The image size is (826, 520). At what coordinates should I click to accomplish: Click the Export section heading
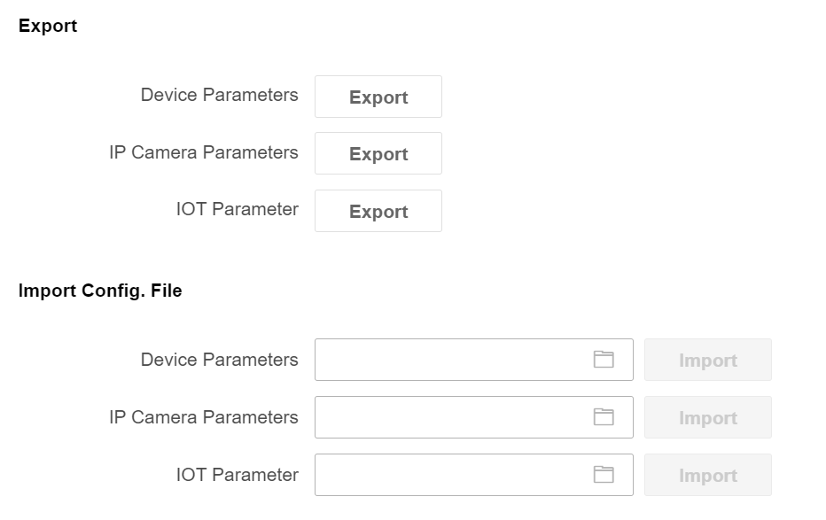(x=48, y=27)
